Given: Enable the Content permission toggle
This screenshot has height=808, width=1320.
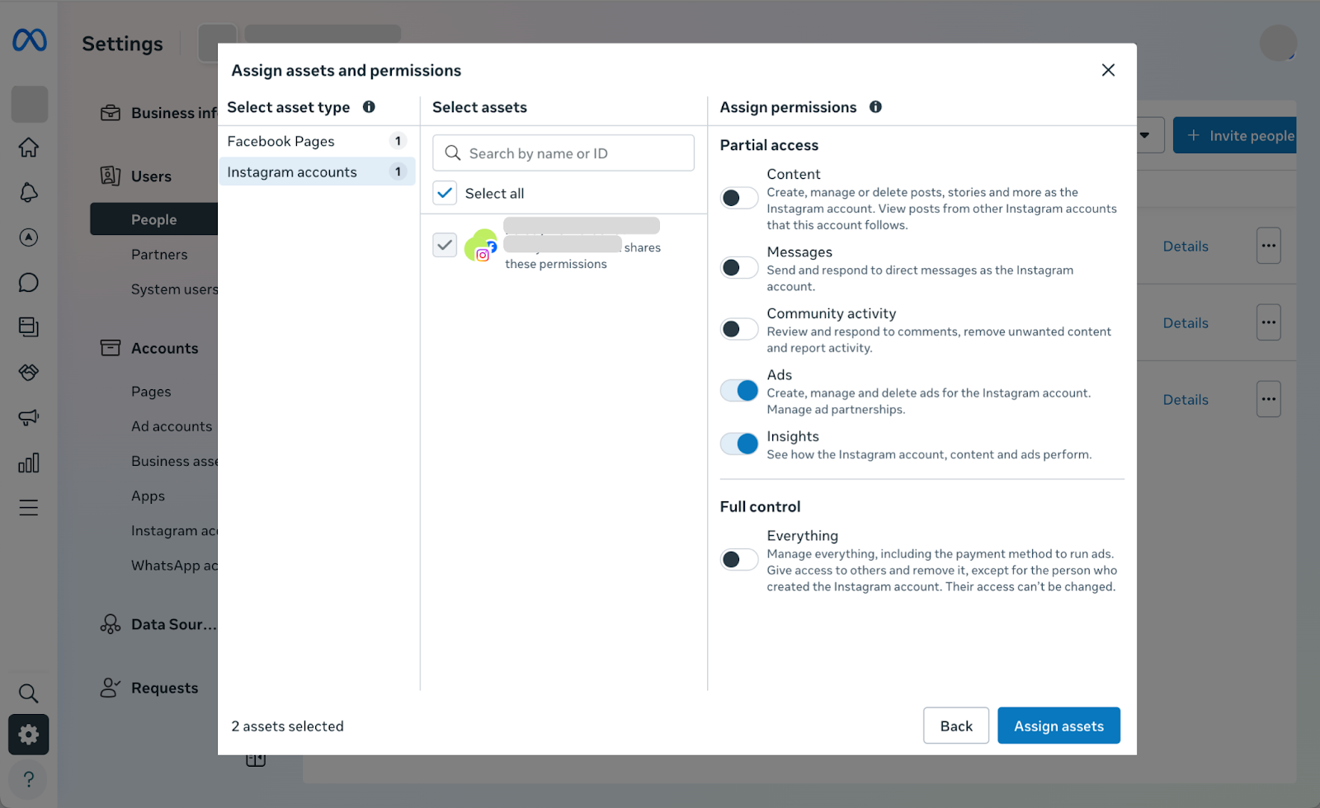Looking at the screenshot, I should click(738, 198).
